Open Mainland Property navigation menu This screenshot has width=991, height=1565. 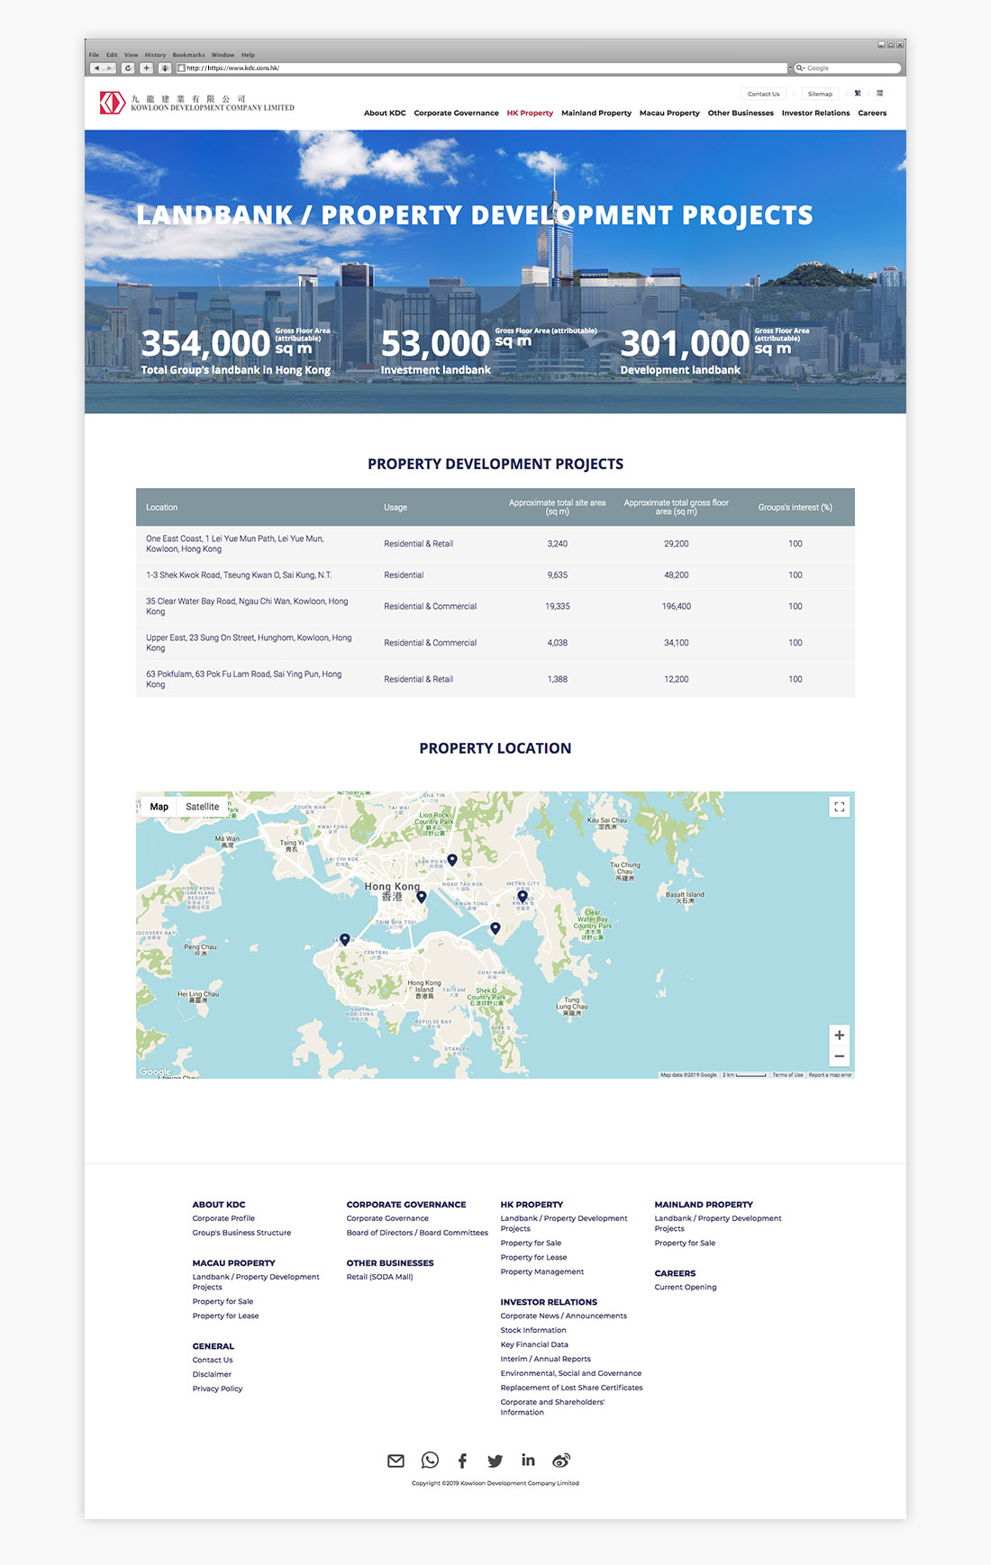(596, 113)
